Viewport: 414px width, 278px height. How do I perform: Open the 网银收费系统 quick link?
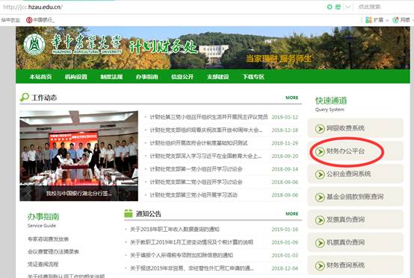tap(356, 128)
